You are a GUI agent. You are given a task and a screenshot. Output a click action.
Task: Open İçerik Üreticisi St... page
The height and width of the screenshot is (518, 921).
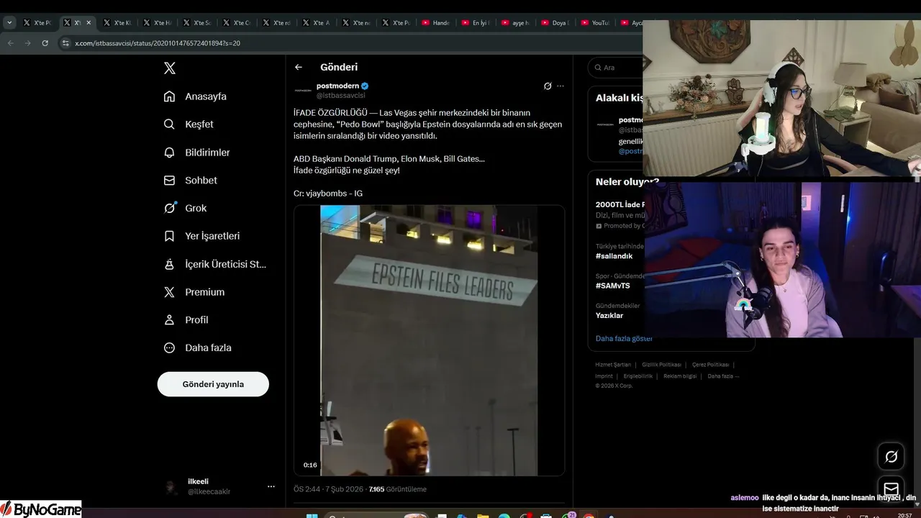pos(214,264)
